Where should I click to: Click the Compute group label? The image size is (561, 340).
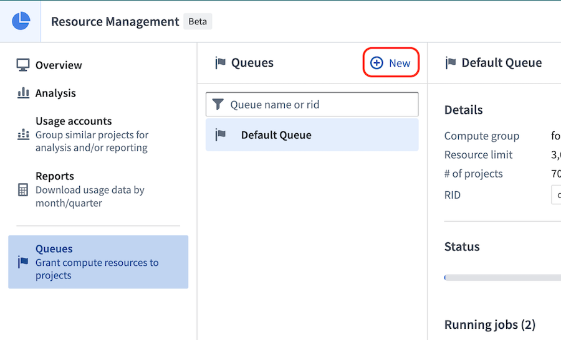(x=482, y=136)
